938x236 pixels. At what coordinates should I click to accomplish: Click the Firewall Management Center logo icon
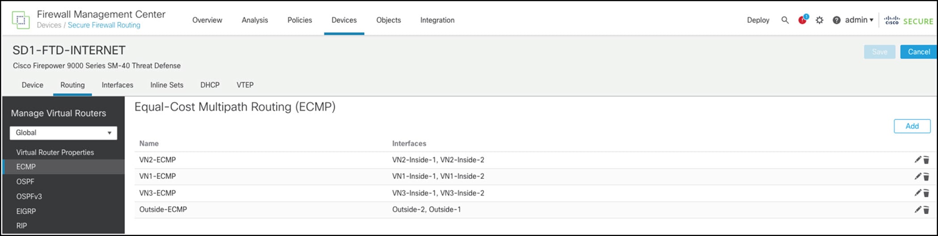point(21,20)
